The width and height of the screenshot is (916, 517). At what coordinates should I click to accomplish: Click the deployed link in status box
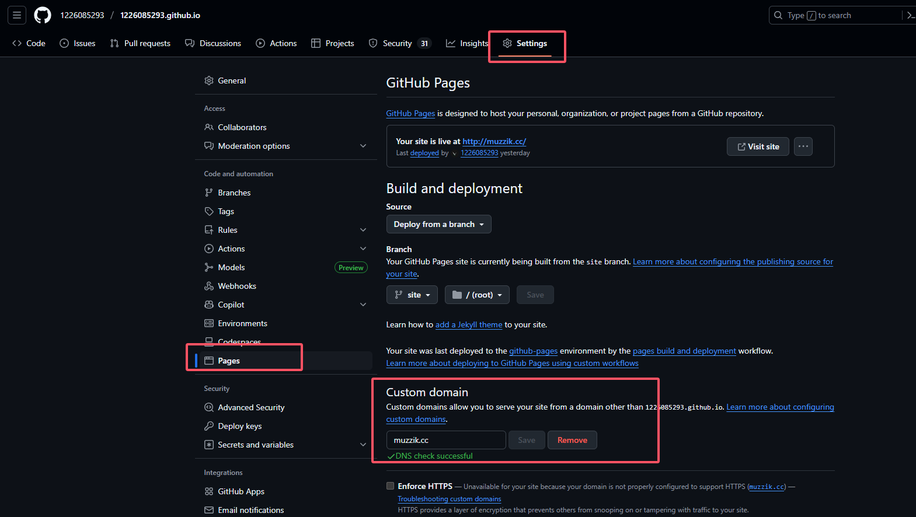(x=424, y=153)
